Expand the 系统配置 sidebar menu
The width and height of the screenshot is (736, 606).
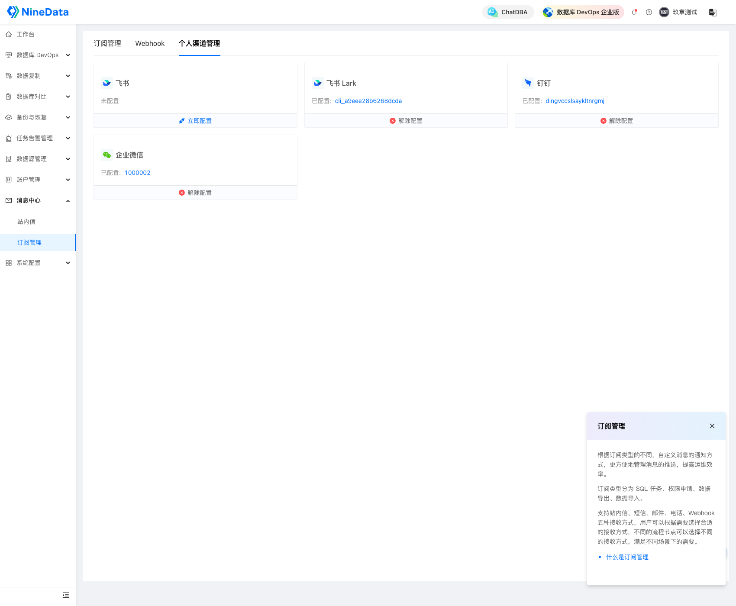tap(38, 263)
